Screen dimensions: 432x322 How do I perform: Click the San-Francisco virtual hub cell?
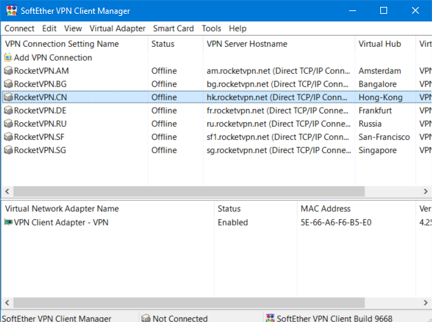pyautogui.click(x=384, y=137)
